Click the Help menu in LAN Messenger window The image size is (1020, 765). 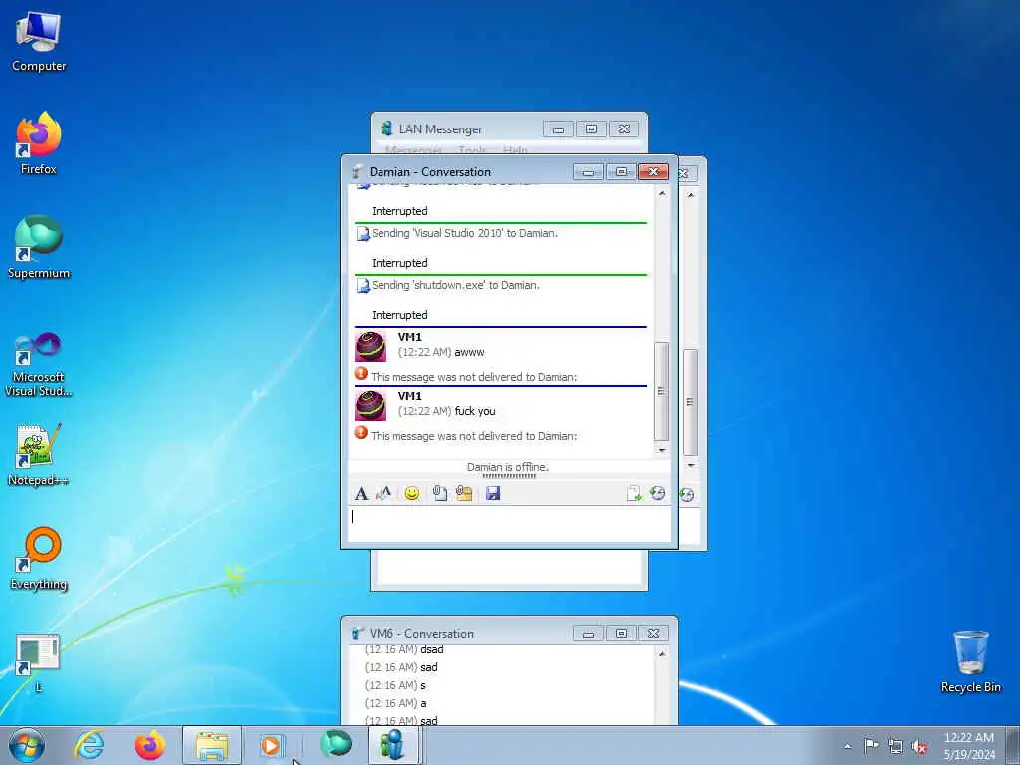515,150
